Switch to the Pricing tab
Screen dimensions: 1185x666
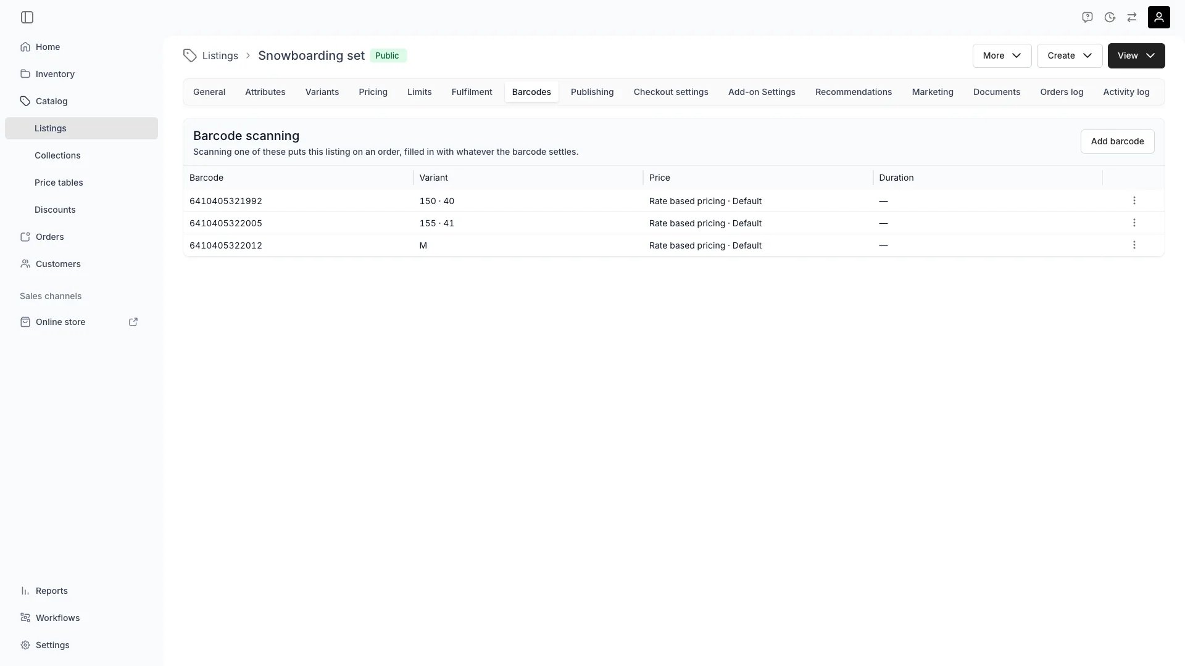click(373, 92)
